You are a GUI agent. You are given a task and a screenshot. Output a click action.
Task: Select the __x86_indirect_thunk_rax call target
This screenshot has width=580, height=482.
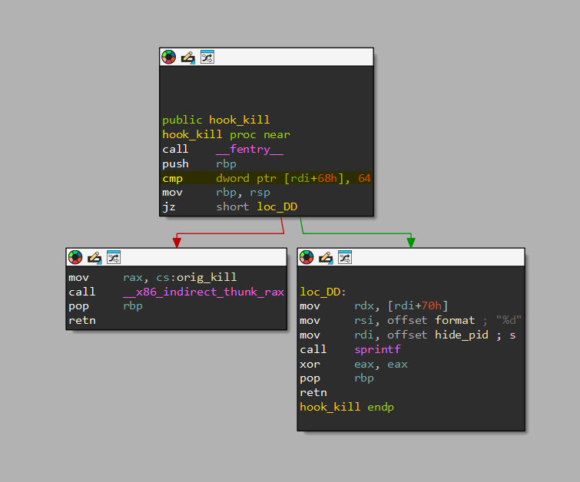[204, 292]
